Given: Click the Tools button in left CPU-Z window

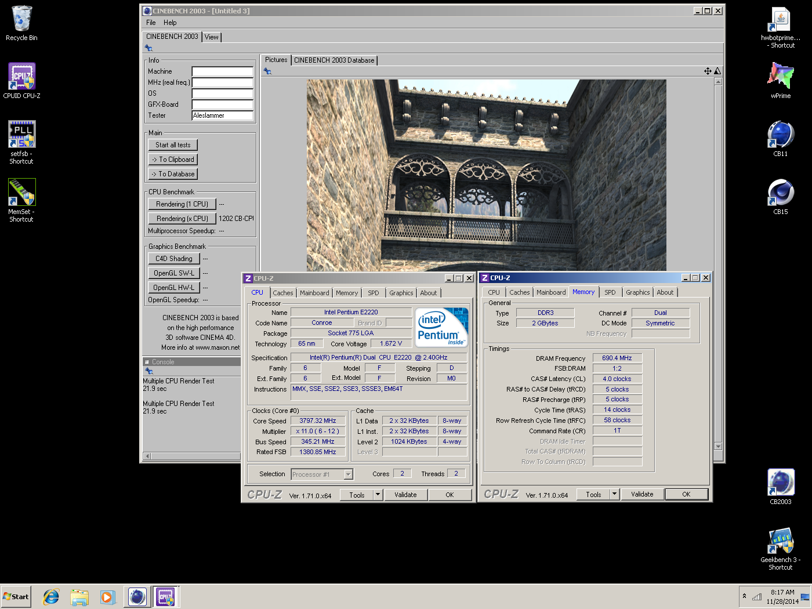Looking at the screenshot, I should click(357, 495).
